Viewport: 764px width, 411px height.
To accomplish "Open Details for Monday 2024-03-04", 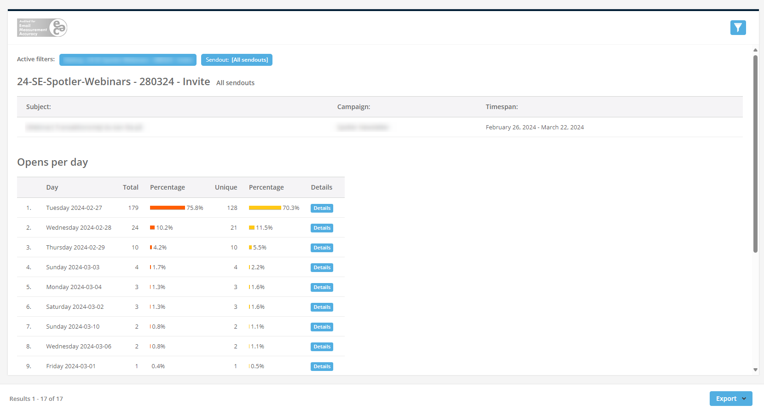I will click(x=322, y=287).
